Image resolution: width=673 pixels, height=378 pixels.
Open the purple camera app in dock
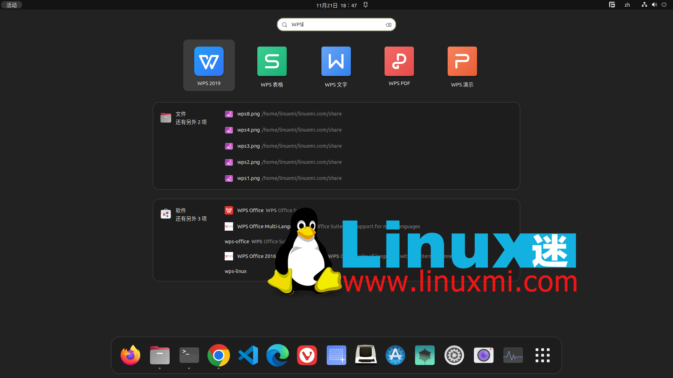tap(484, 355)
